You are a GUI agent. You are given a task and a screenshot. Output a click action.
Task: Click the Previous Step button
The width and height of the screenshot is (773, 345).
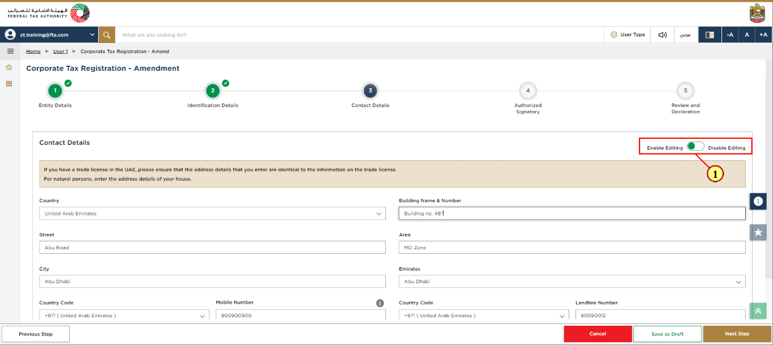(x=36, y=334)
